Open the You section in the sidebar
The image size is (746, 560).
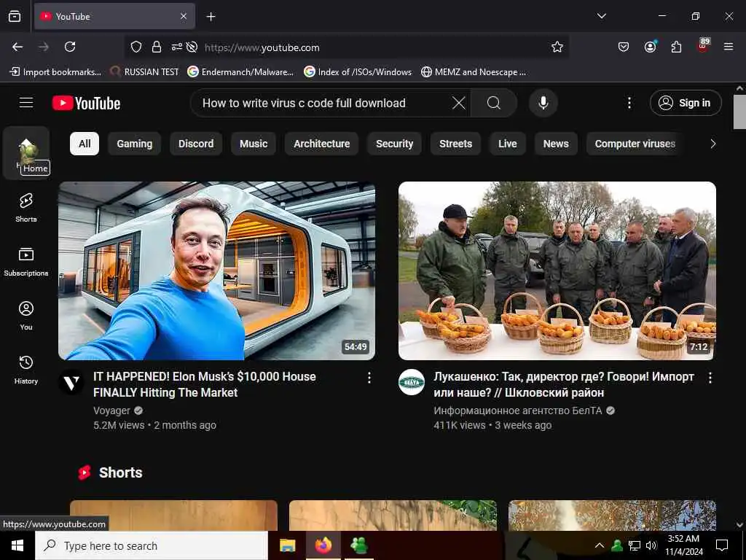(26, 315)
